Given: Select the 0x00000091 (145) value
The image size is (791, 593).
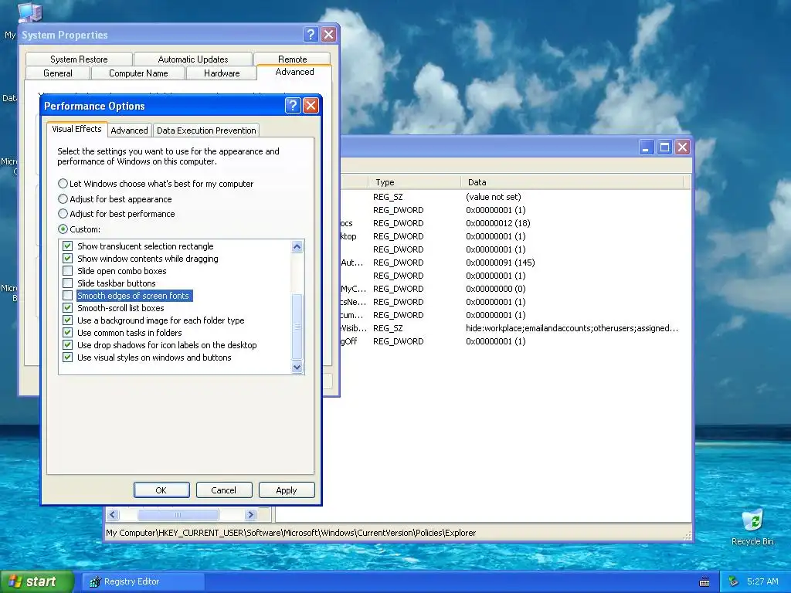Looking at the screenshot, I should click(x=501, y=263).
